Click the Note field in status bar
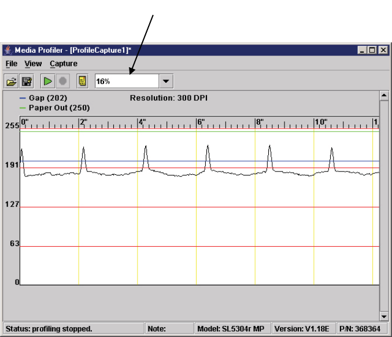 tap(169, 328)
